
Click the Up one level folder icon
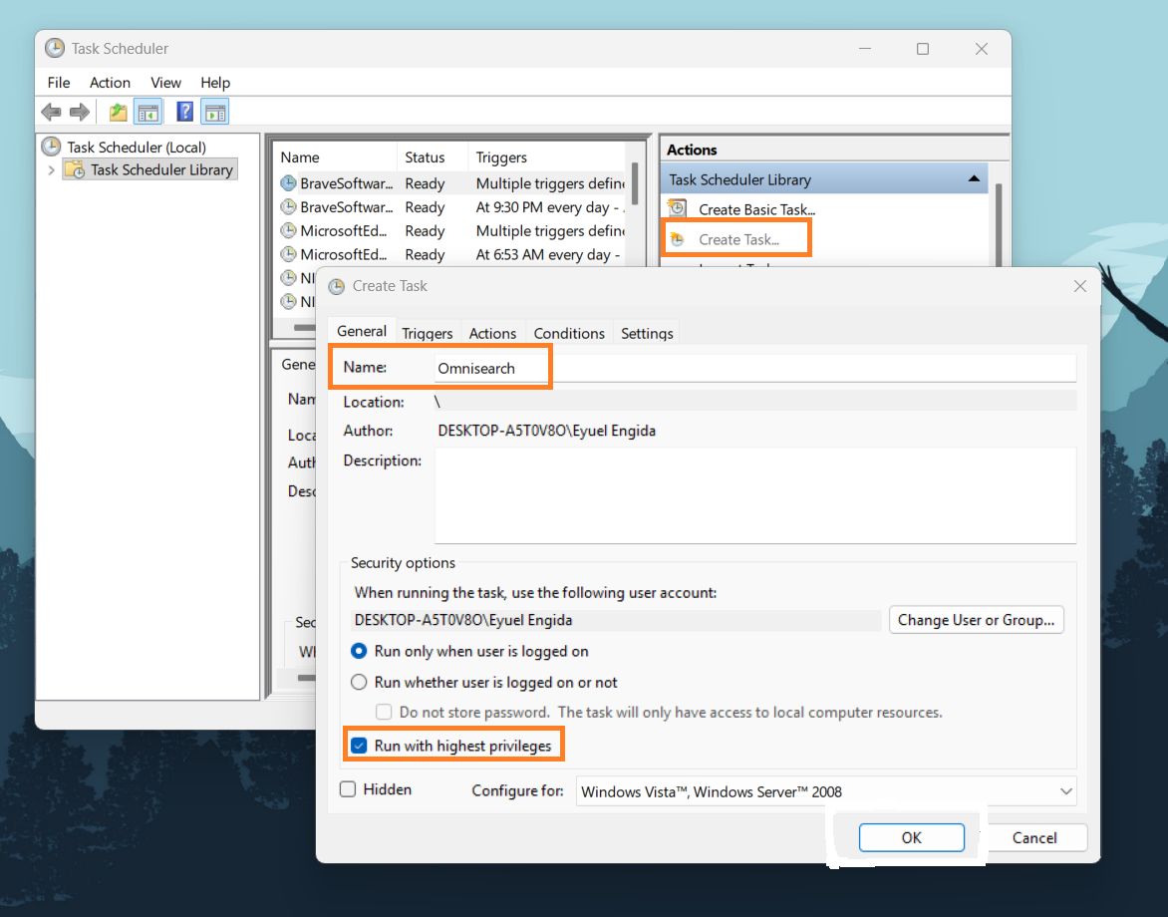(118, 113)
